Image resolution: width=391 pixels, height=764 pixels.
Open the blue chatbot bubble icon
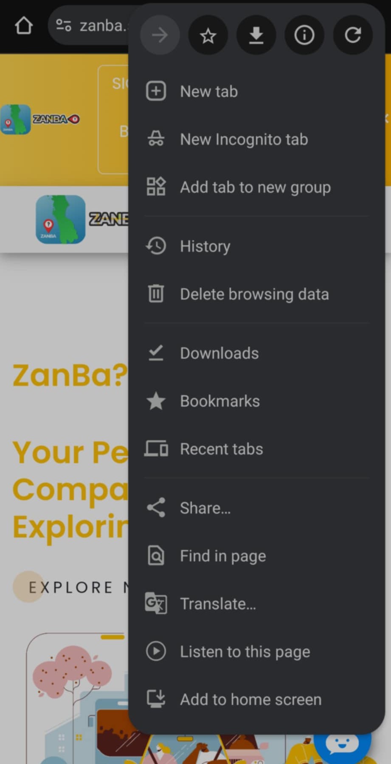point(342,744)
